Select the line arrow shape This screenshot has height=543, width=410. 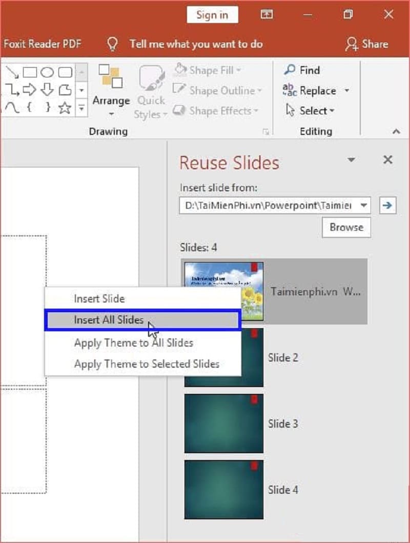coord(12,72)
